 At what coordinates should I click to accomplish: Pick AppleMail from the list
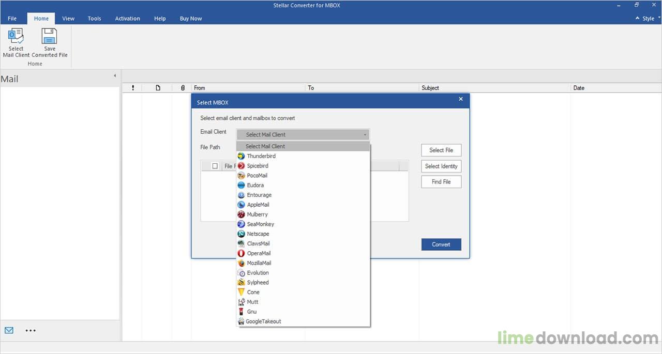(304, 205)
